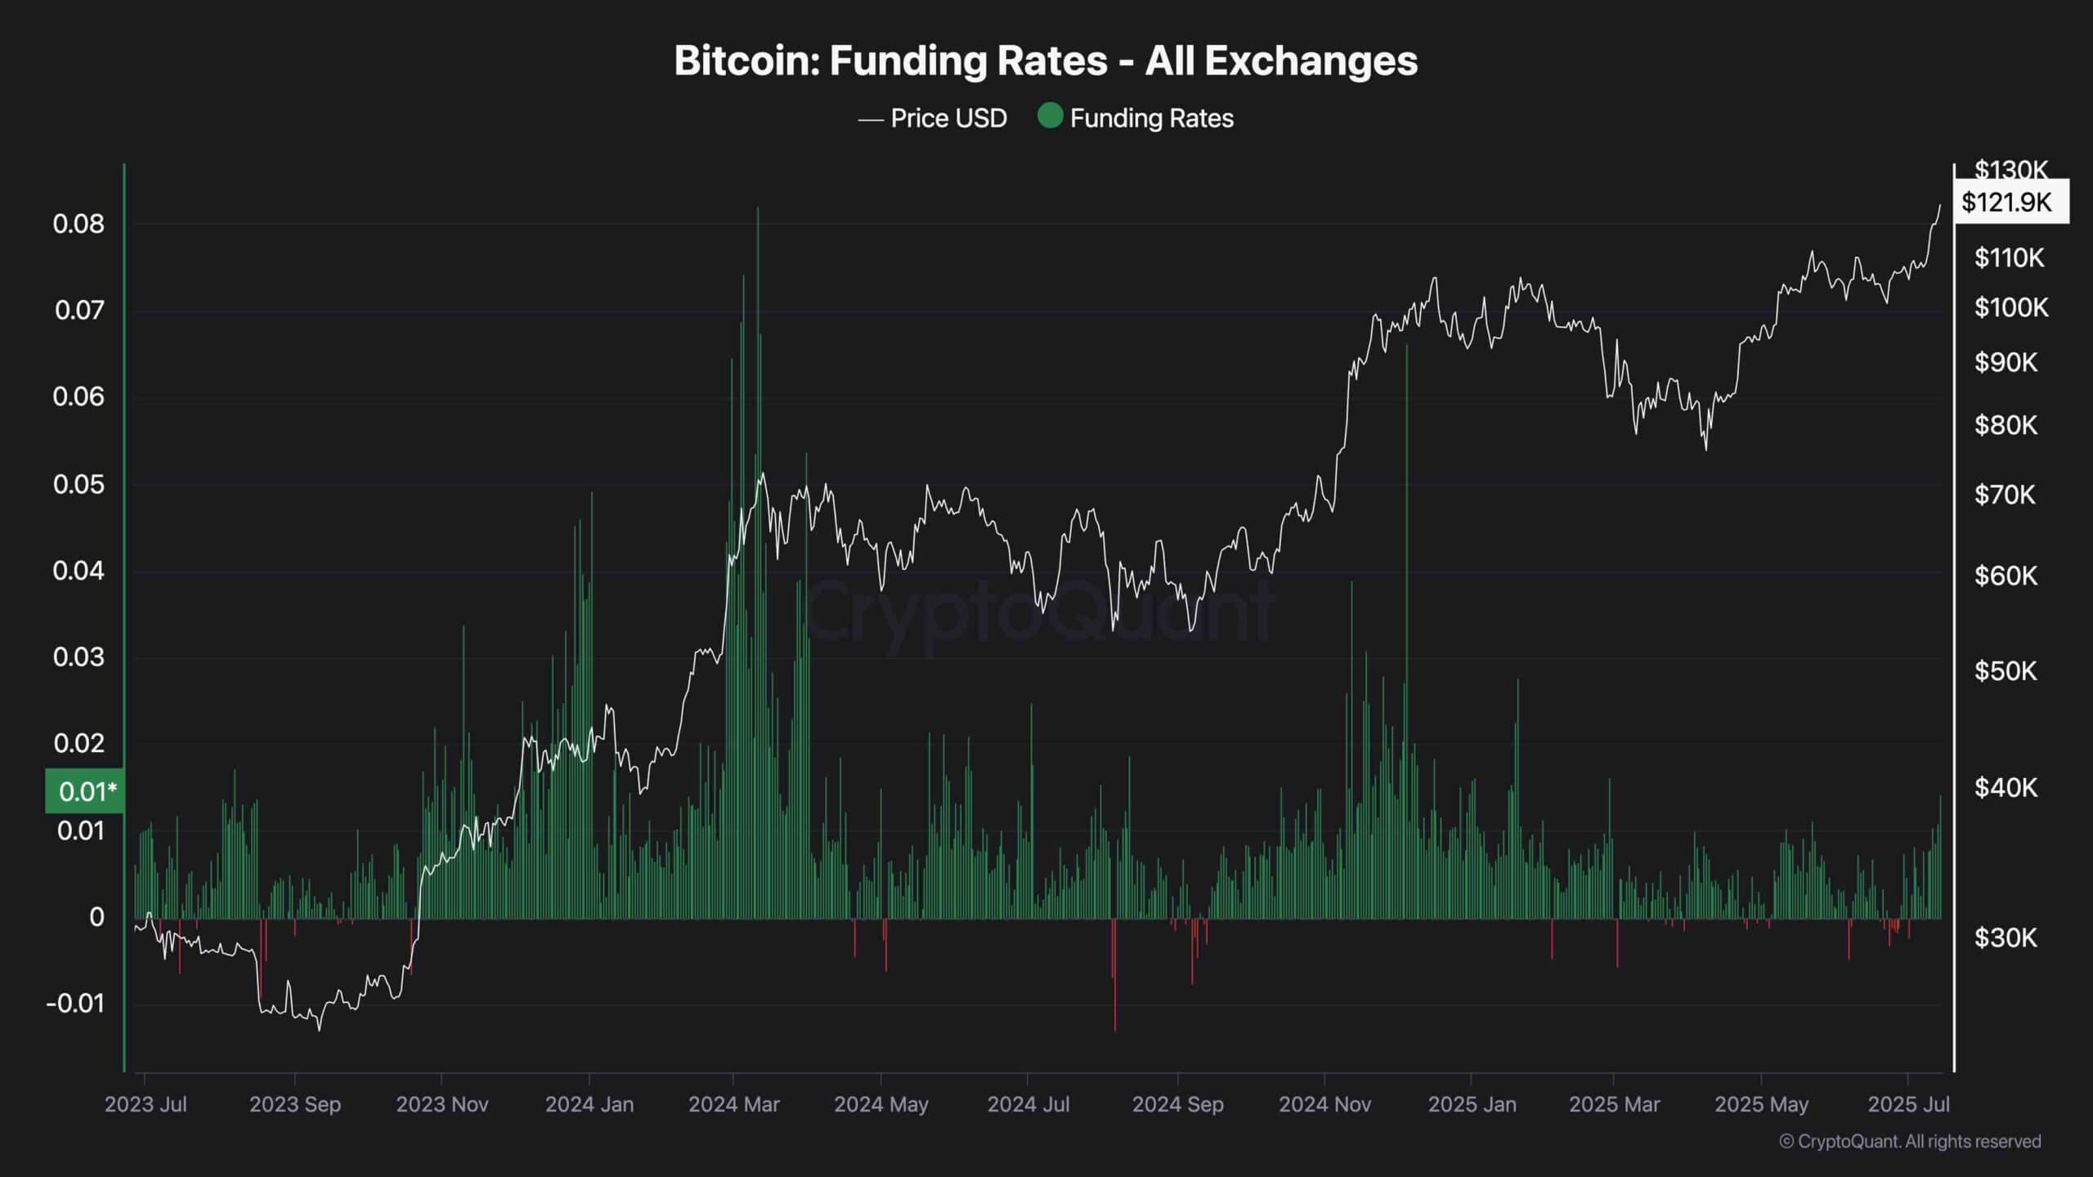Click the $30K price axis label

[x=2006, y=937]
